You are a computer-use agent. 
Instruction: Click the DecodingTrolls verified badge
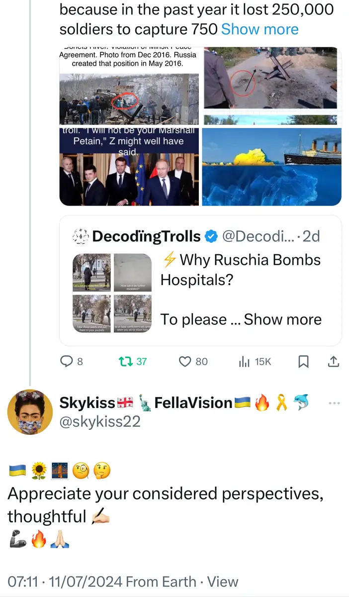tap(211, 236)
